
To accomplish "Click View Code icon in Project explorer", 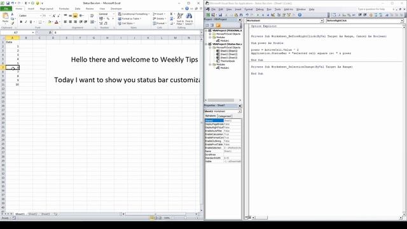I will click(x=207, y=25).
